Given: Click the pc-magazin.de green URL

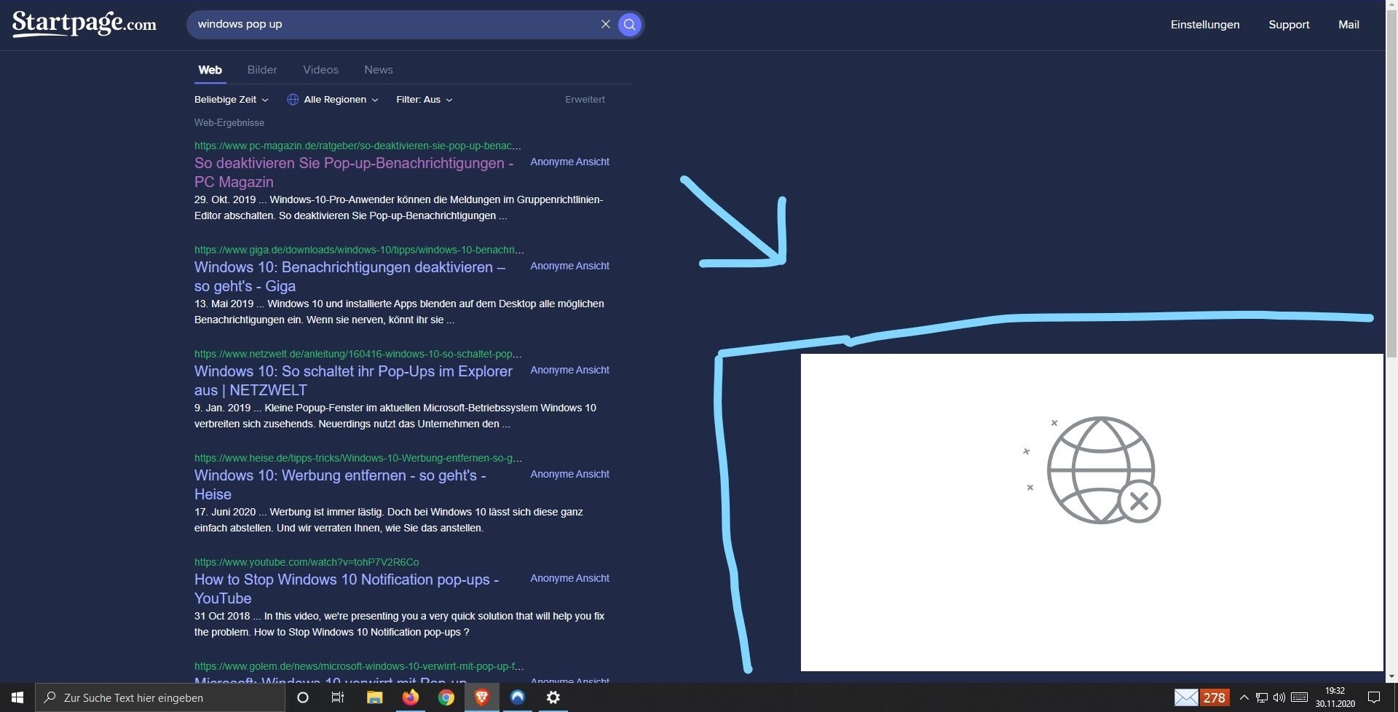Looking at the screenshot, I should (358, 146).
